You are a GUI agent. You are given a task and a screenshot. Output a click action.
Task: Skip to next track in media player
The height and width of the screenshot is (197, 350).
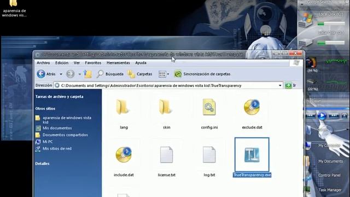click(x=334, y=115)
